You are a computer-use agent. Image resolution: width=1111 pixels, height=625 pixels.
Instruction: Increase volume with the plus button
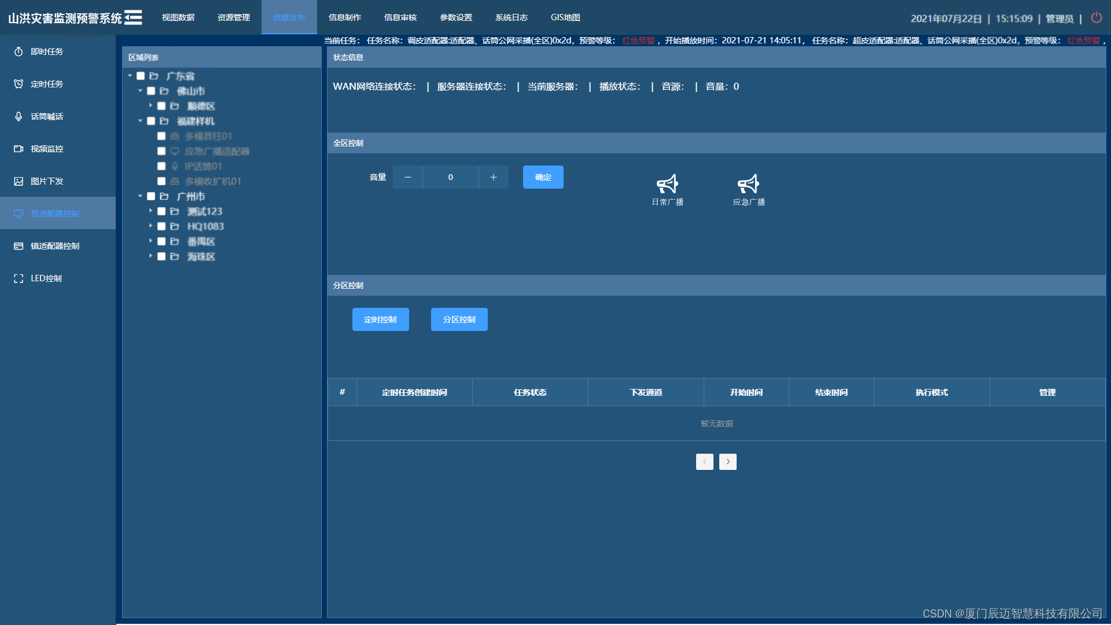click(493, 177)
